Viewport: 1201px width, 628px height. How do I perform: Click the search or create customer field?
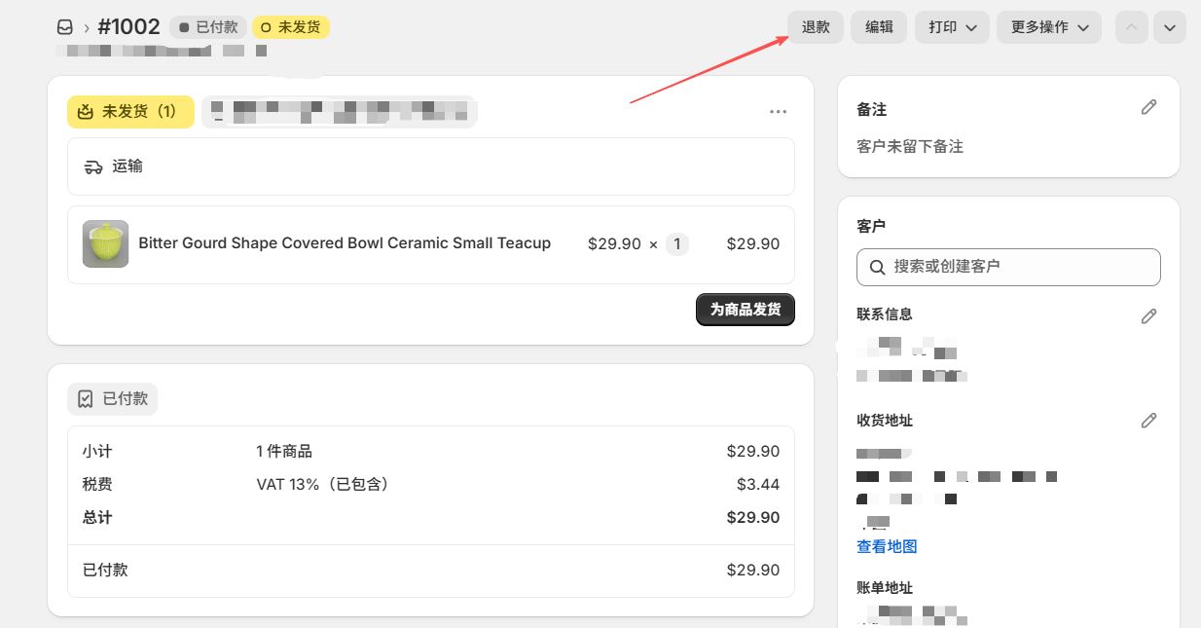[1008, 267]
